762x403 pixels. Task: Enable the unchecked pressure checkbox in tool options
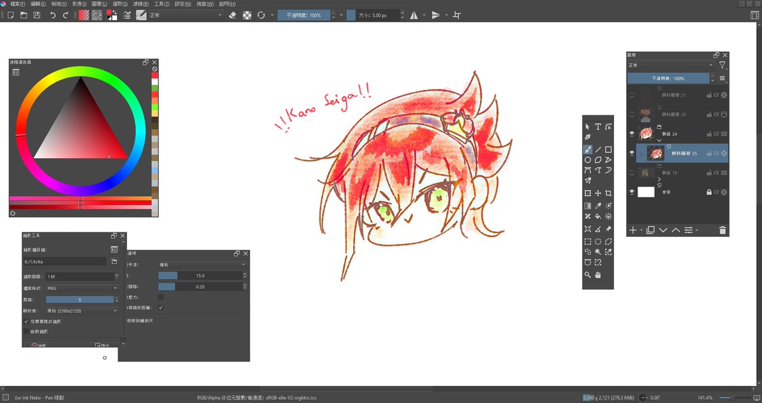pyautogui.click(x=161, y=296)
